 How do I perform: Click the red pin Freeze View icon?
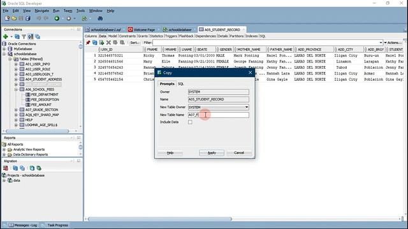pos(88,43)
